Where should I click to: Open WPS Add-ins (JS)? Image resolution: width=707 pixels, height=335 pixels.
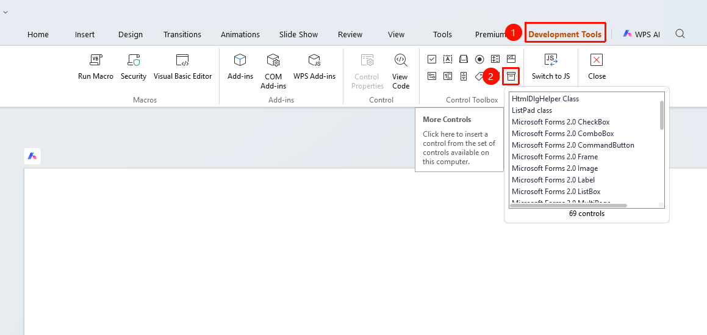(314, 68)
